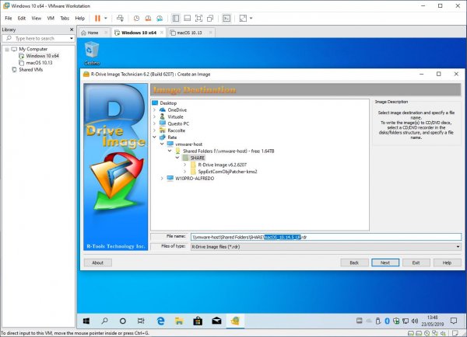Open the VMware Edit menu
This screenshot has width=467, height=337.
pyautogui.click(x=22, y=18)
